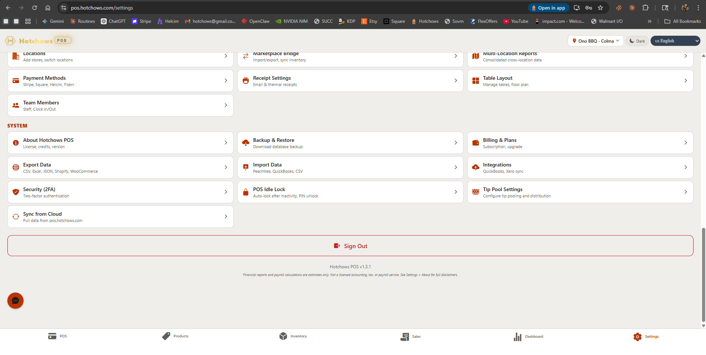This screenshot has height=355, width=706.
Task: Open Payment Methods credit card icon
Action: point(16,81)
